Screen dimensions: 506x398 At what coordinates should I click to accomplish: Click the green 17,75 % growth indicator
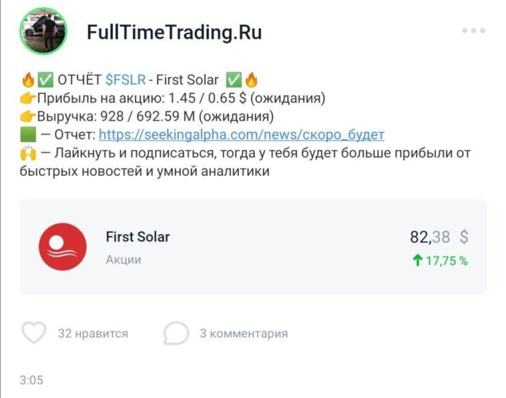(440, 261)
